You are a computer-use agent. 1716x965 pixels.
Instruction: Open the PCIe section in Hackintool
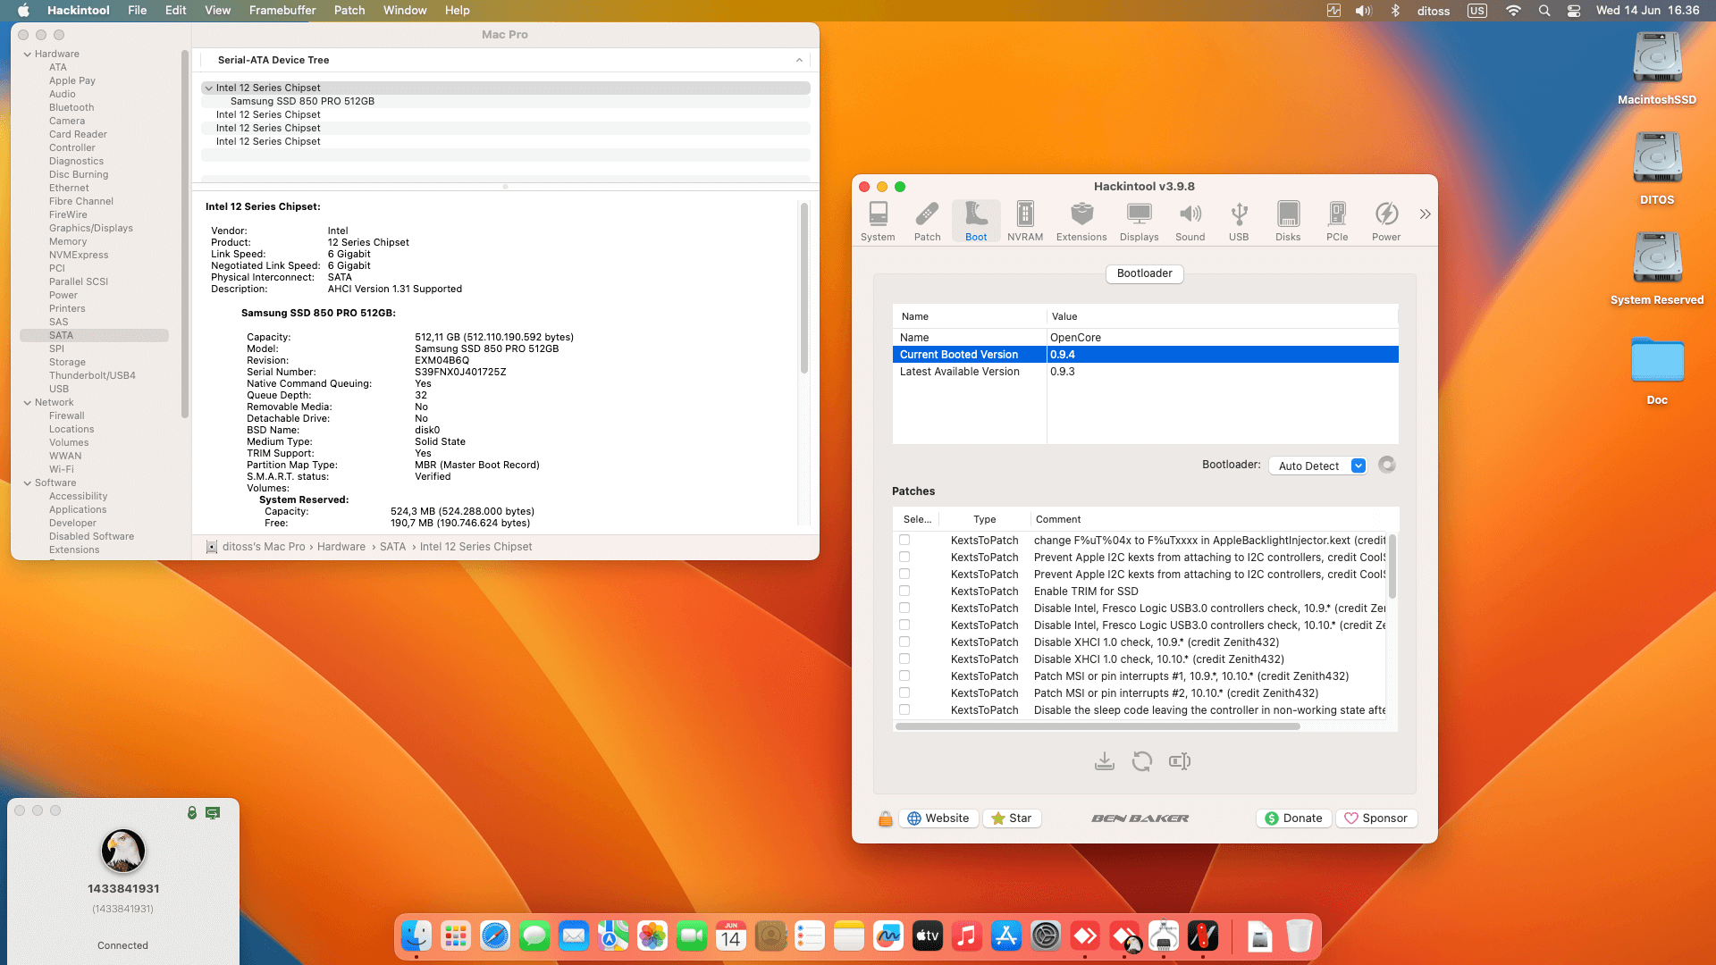point(1337,221)
